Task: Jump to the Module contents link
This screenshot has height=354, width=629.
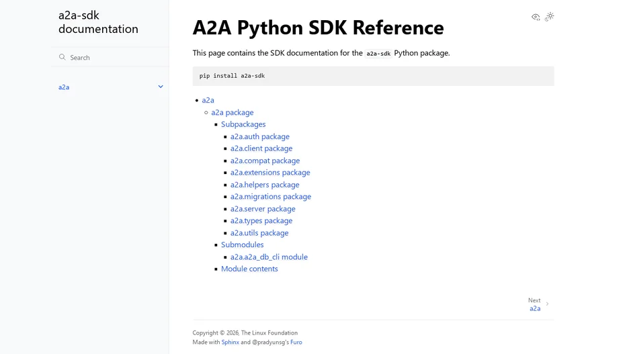Action: (x=249, y=269)
